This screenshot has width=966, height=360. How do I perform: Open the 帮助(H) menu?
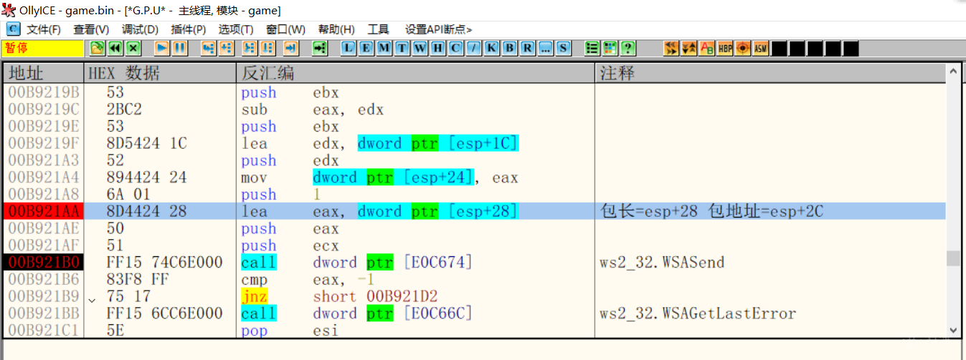tap(336, 29)
